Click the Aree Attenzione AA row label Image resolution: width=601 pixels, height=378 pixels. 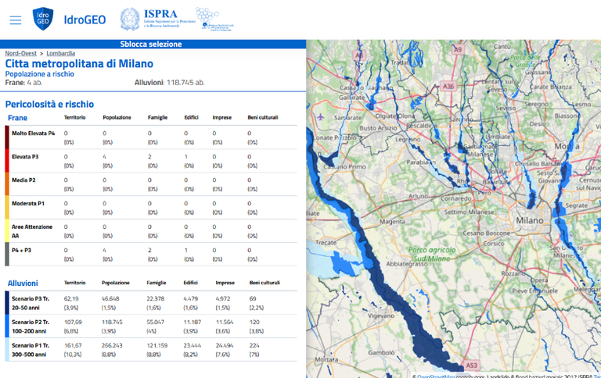coord(32,230)
